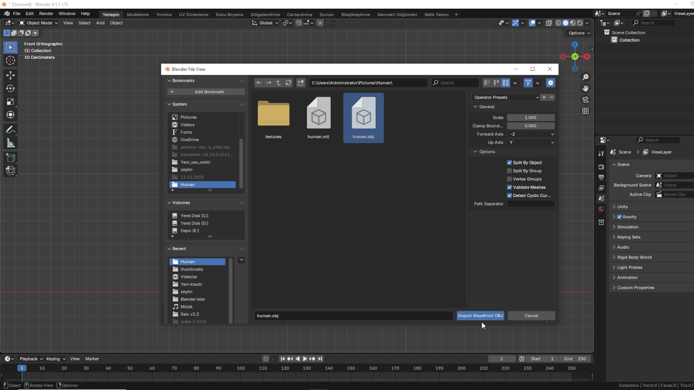
Task: Open the Operator Presets dropdown
Action: click(505, 97)
